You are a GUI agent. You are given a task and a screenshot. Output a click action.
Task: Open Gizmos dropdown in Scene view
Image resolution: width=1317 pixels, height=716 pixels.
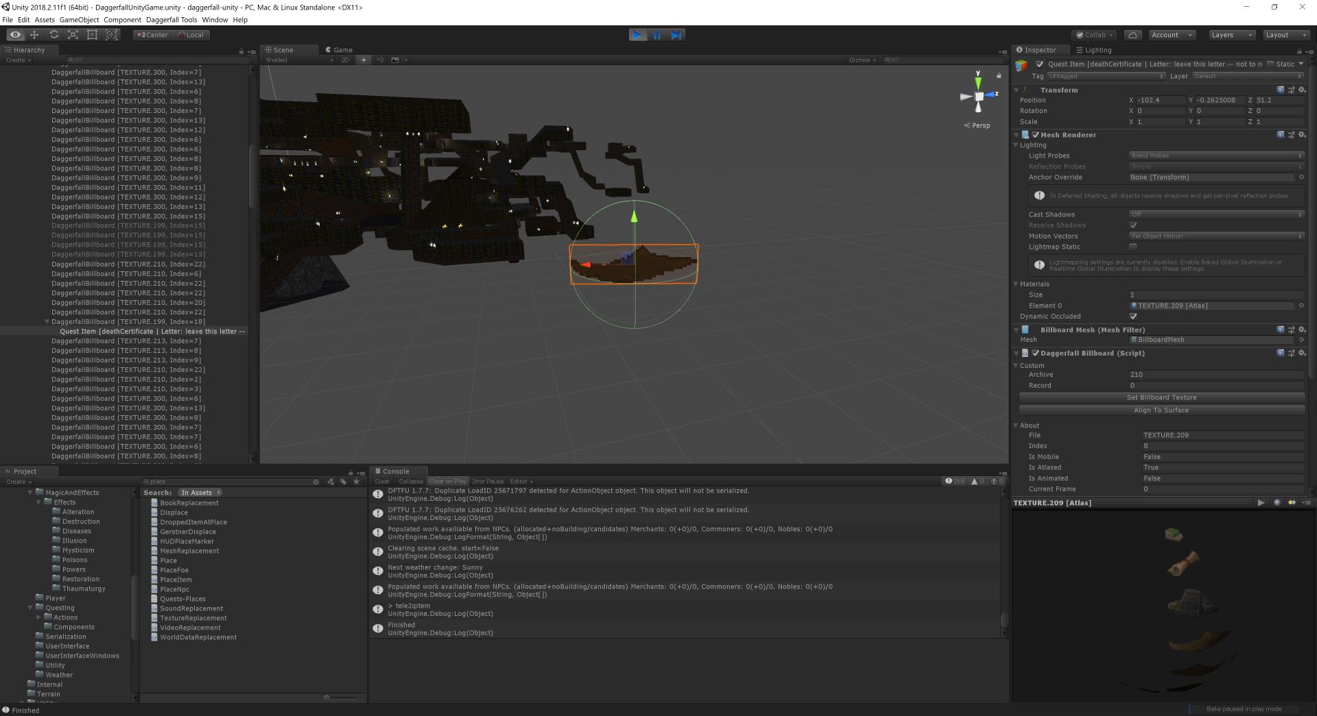(x=862, y=60)
